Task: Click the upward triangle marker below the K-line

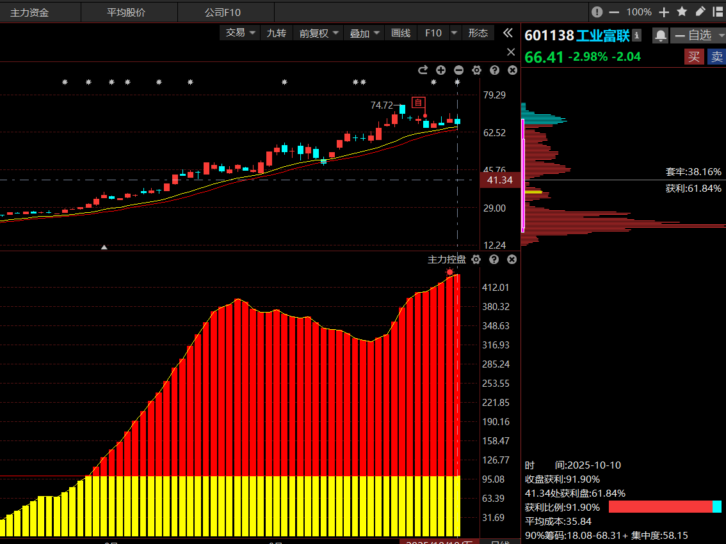Action: pyautogui.click(x=104, y=247)
